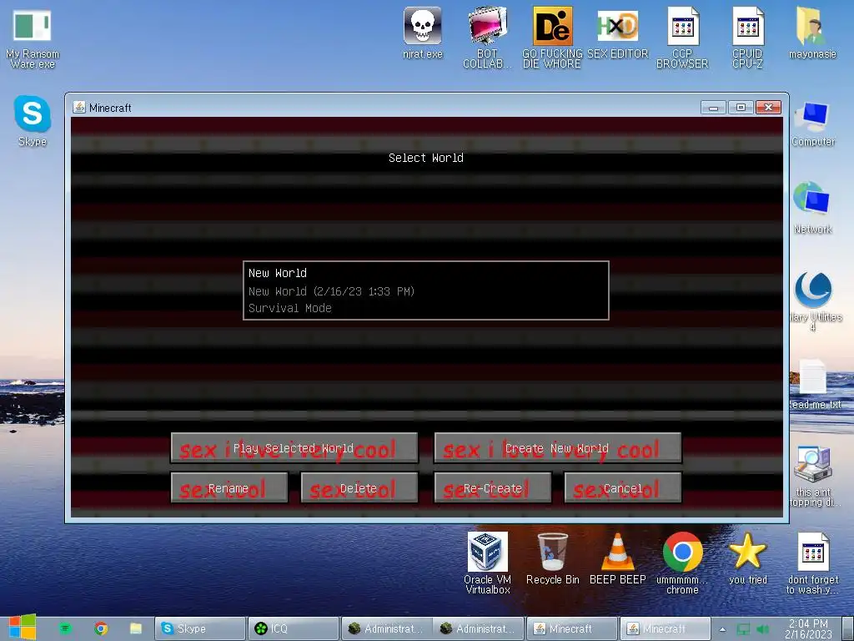Select the Network desktop icon
The image size is (854, 641).
coord(812,208)
